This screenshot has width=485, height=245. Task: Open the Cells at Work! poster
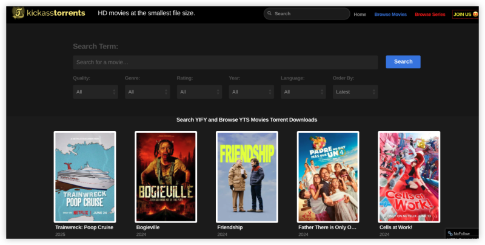tap(409, 177)
